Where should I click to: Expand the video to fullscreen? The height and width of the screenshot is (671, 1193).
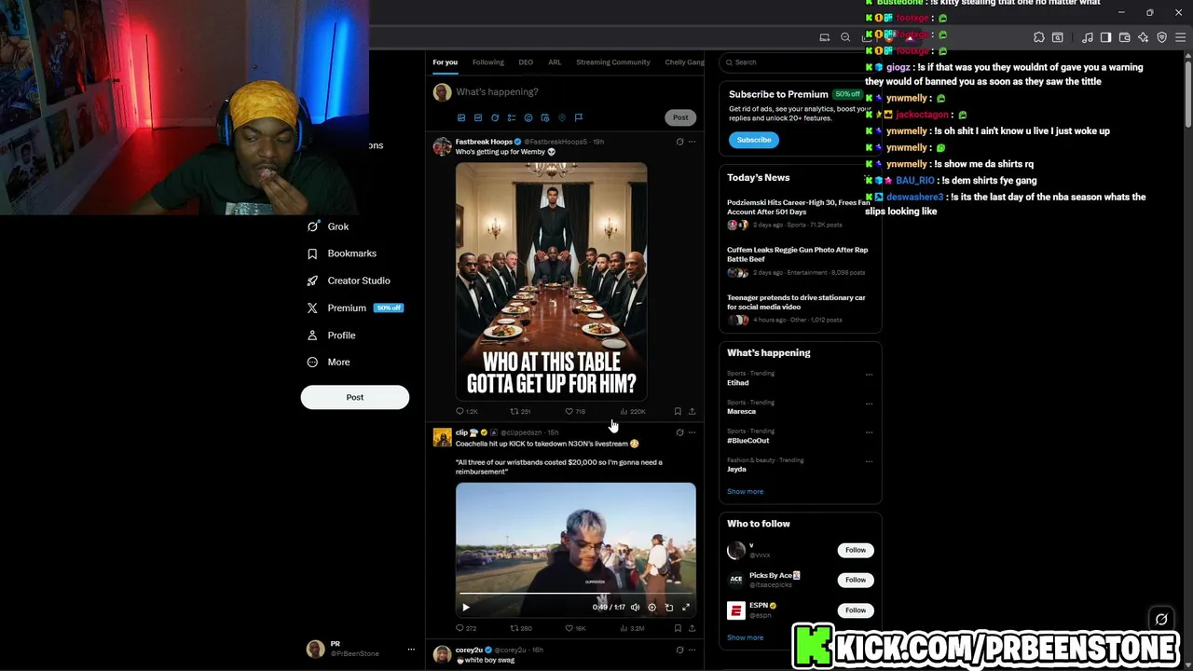click(x=685, y=607)
